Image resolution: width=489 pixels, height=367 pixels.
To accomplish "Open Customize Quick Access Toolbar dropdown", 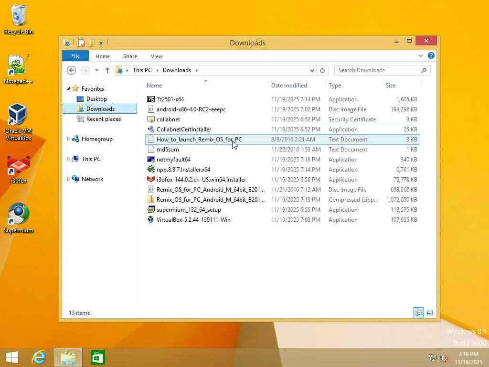I will 101,43.
